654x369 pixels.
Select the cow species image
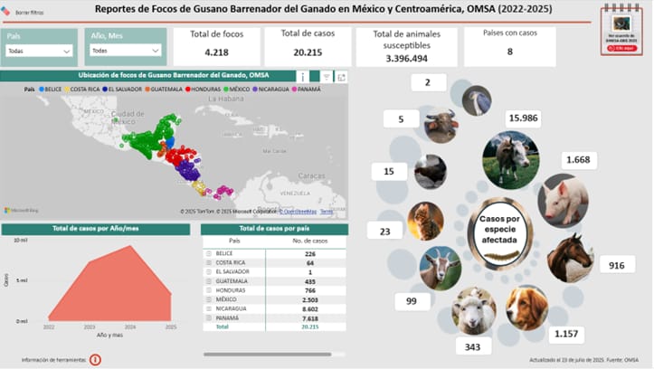(510, 159)
